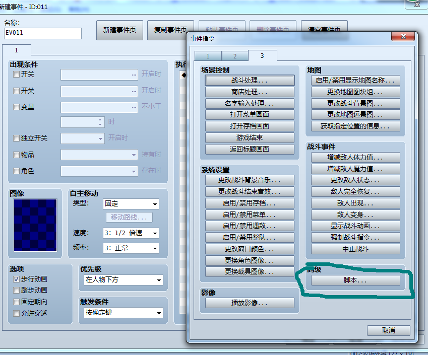Open 打开存档画面 command
Image resolution: width=428 pixels, height=355 pixels.
(x=250, y=126)
